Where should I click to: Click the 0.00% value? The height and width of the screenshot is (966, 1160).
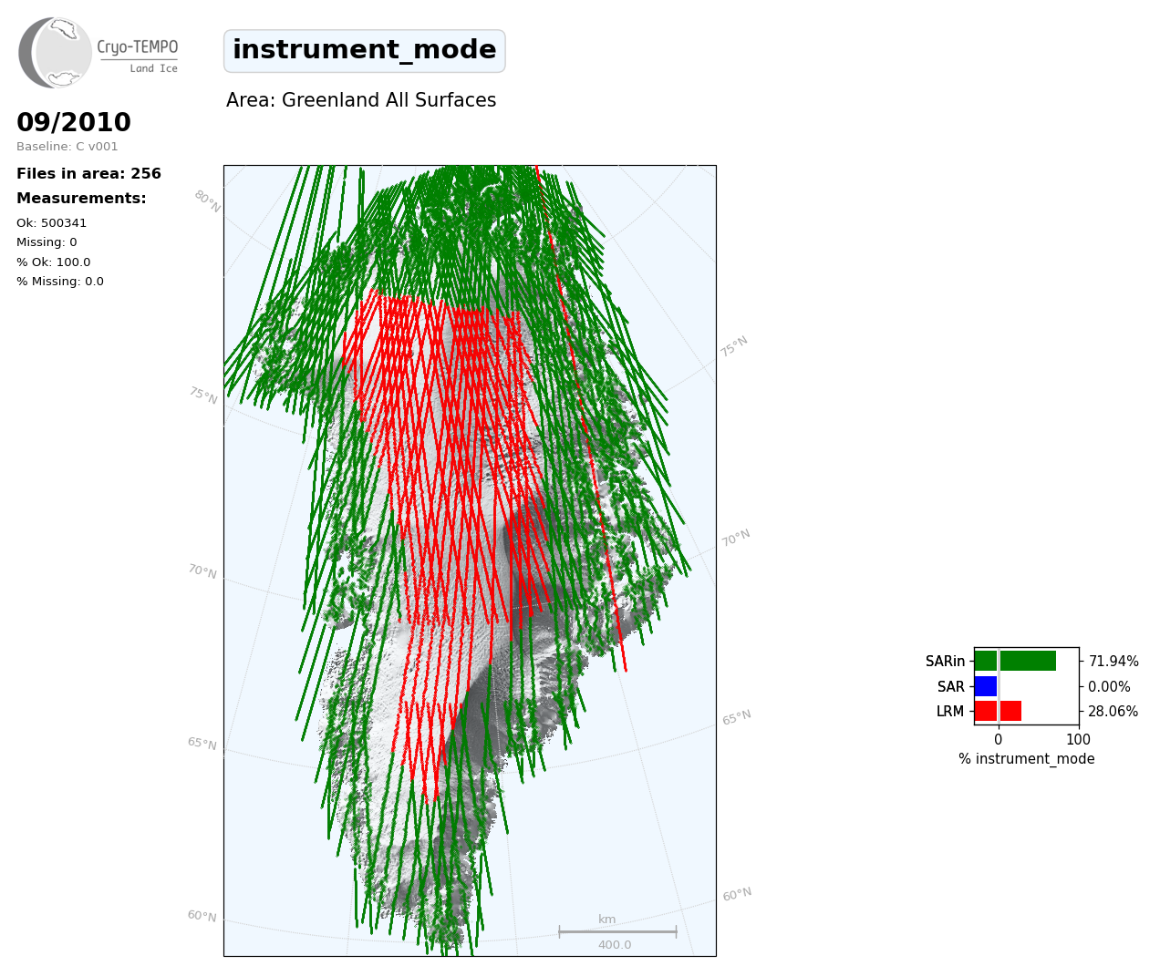1109,687
